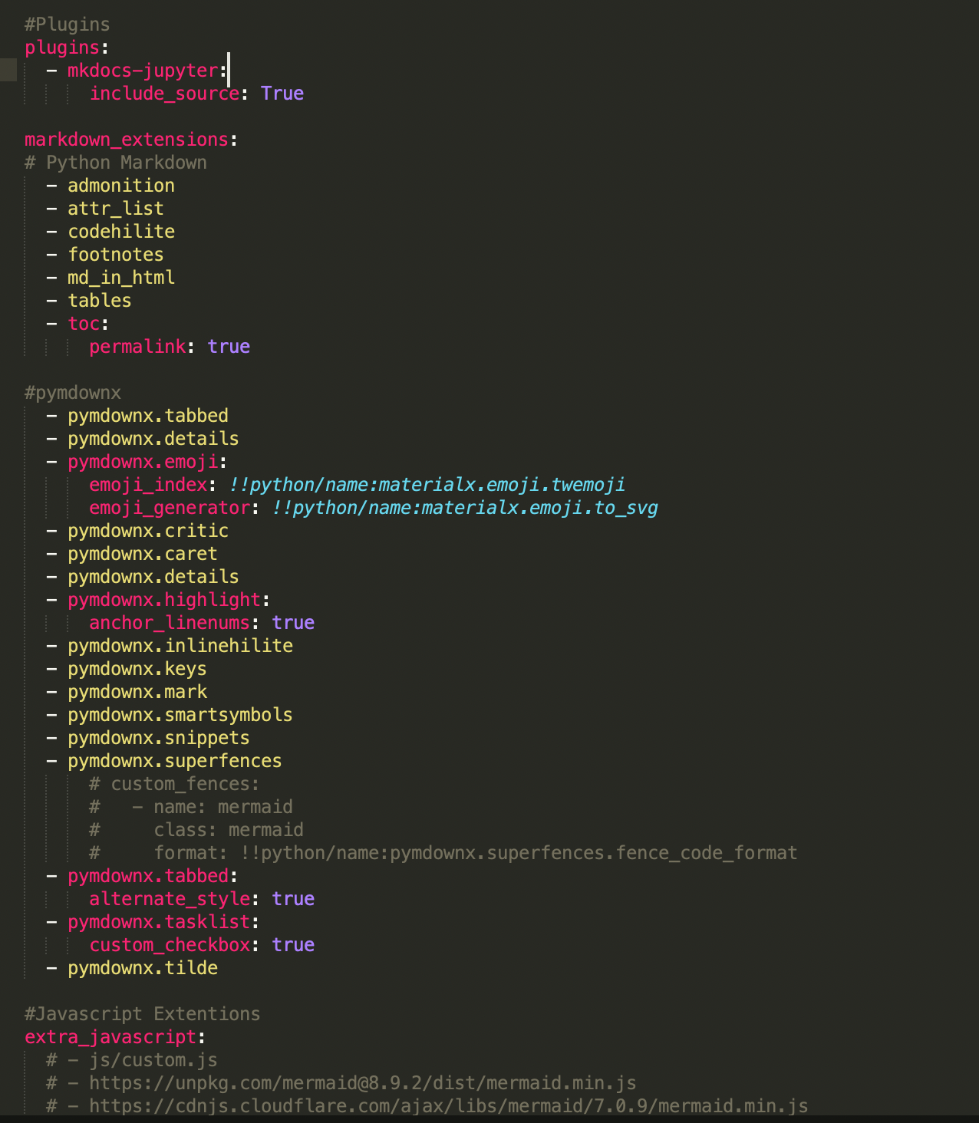This screenshot has width=979, height=1123.
Task: Click the 'admonition' list entry
Action: pos(121,186)
